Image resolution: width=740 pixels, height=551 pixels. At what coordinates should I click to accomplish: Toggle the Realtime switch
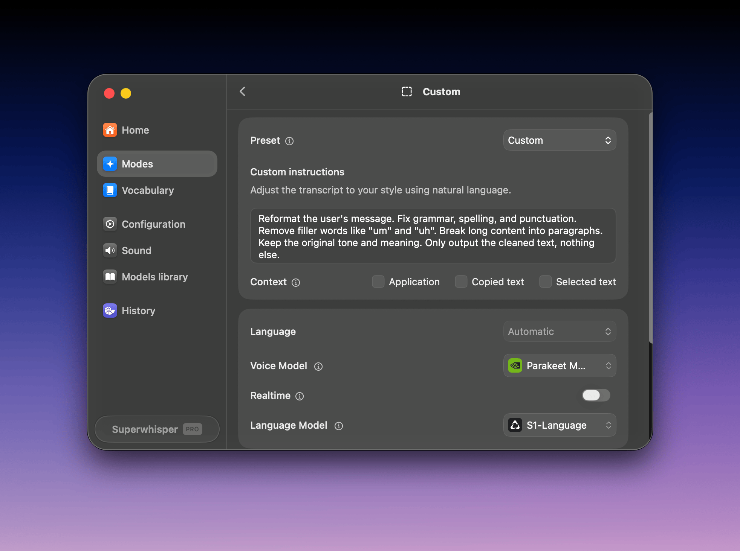point(596,396)
